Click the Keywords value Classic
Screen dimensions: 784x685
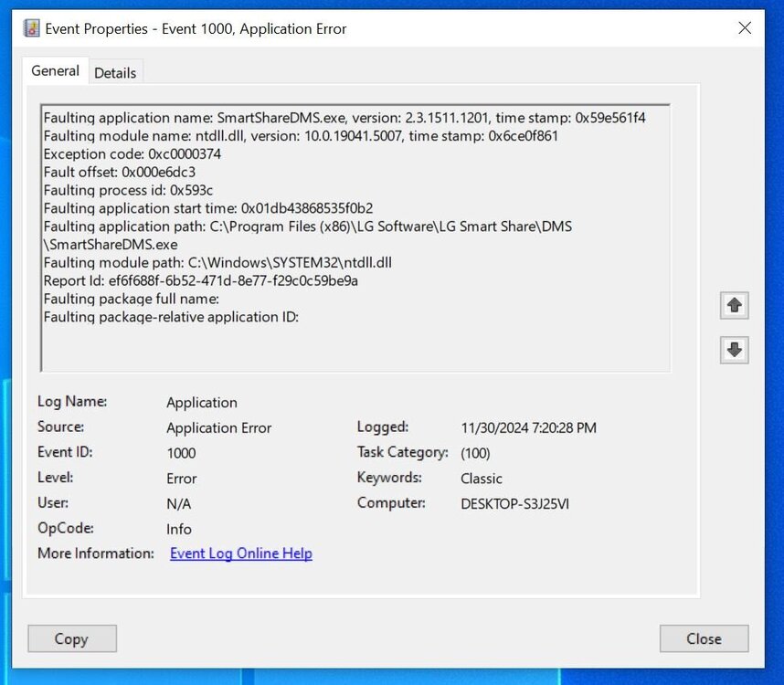coord(481,479)
